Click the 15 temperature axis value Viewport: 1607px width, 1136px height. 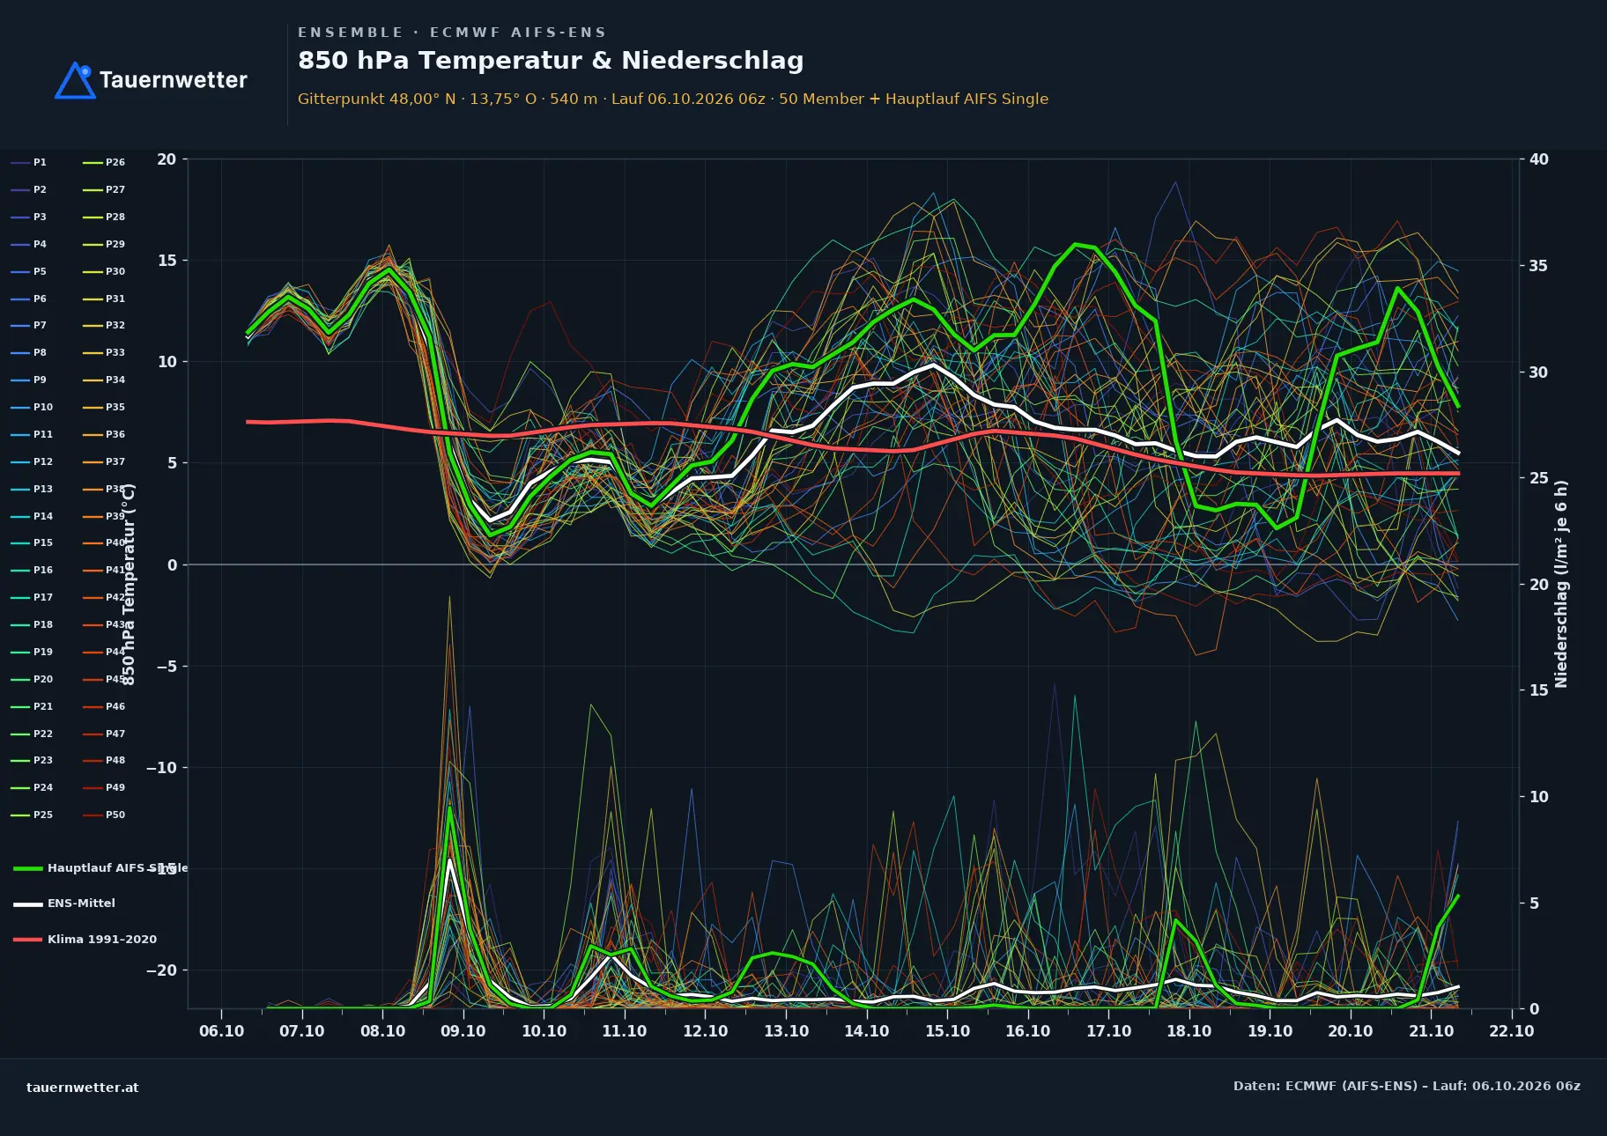click(167, 261)
